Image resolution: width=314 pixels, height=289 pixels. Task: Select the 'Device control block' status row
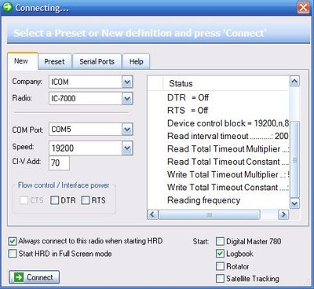218,123
